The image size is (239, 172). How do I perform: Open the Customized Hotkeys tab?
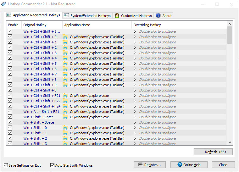coord(133,15)
